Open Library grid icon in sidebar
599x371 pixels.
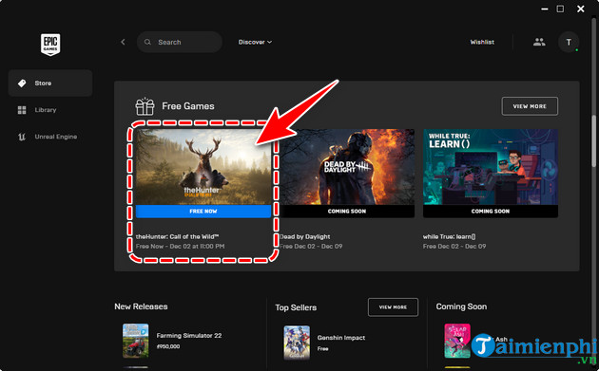[x=22, y=110]
